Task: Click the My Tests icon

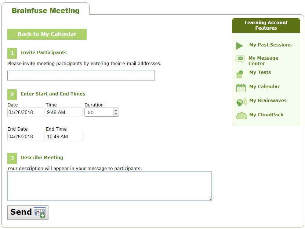Action: (x=240, y=73)
